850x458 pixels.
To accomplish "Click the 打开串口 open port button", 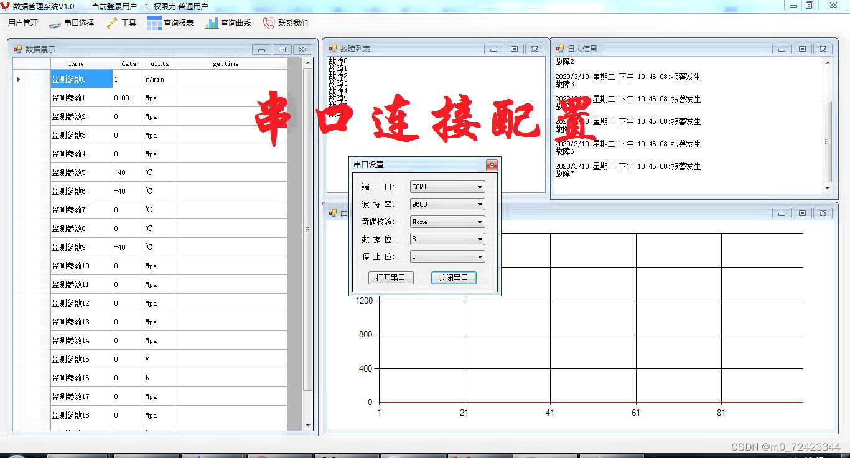I will [391, 278].
